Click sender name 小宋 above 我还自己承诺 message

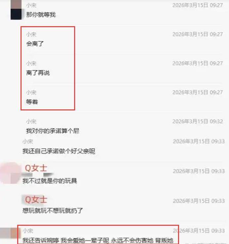pos(28,142)
